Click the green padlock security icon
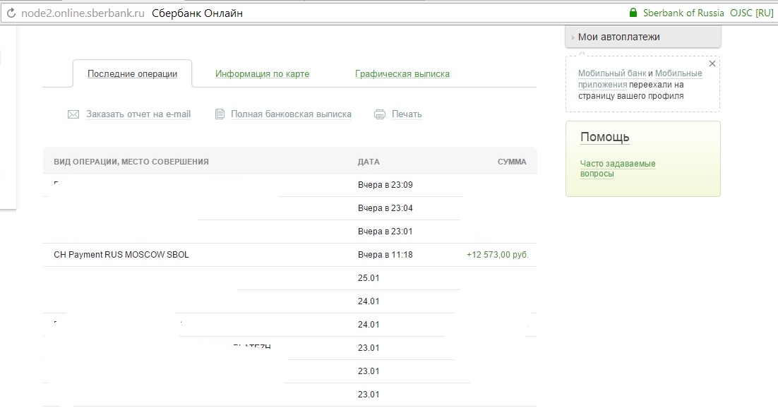Image resolution: width=778 pixels, height=420 pixels. tap(633, 13)
